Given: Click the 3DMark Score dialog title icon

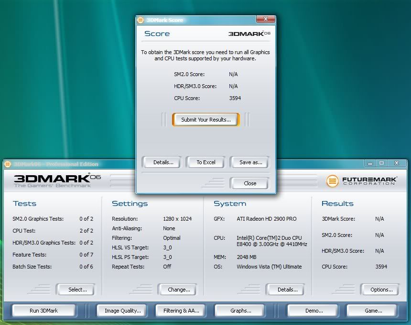Looking at the screenshot, I should tap(141, 20).
